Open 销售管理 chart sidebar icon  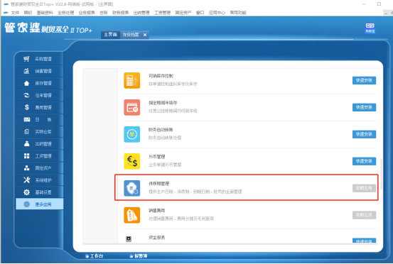(26, 71)
